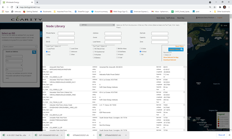Check the Hub node type

pos(47,54)
